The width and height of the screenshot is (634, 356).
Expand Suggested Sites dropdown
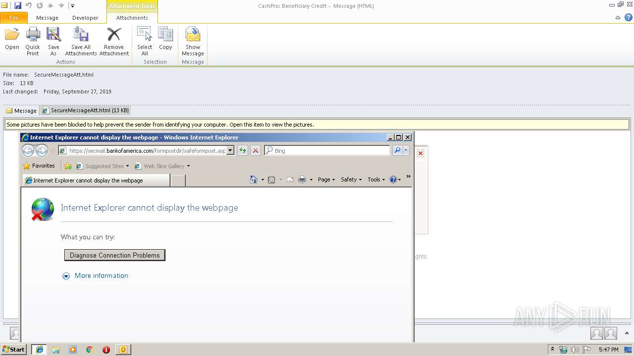pyautogui.click(x=127, y=166)
